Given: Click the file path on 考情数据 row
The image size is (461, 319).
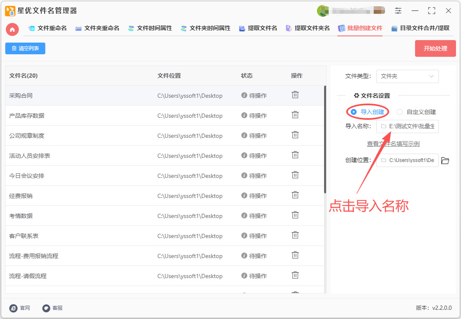Looking at the screenshot, I should tap(190, 216).
